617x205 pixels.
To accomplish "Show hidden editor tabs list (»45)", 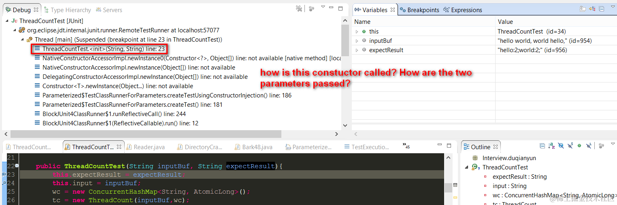I will tap(406, 145).
